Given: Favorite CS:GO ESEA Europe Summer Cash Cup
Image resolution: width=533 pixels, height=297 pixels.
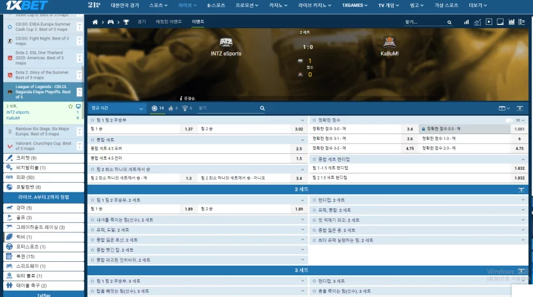Looking at the screenshot, I should point(10,27).
